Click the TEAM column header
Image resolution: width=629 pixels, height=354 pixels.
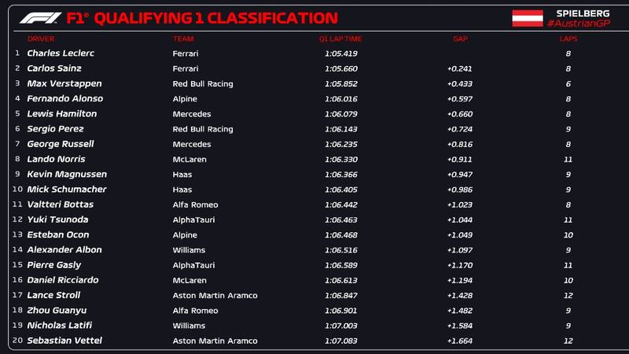(183, 39)
